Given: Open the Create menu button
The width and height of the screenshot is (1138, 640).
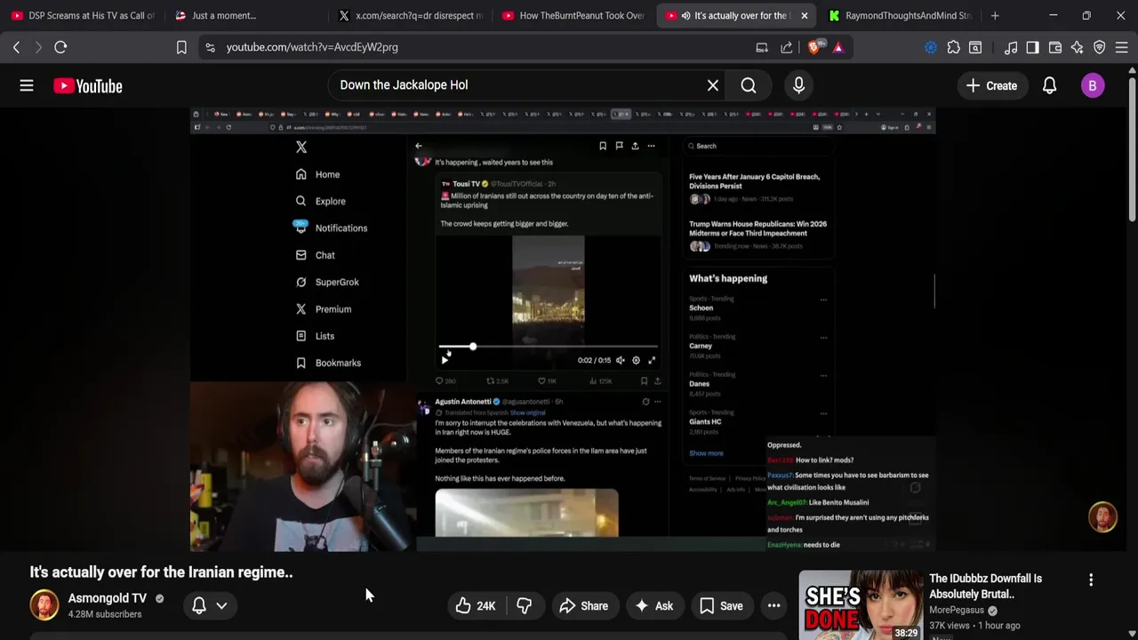Looking at the screenshot, I should pyautogui.click(x=991, y=85).
